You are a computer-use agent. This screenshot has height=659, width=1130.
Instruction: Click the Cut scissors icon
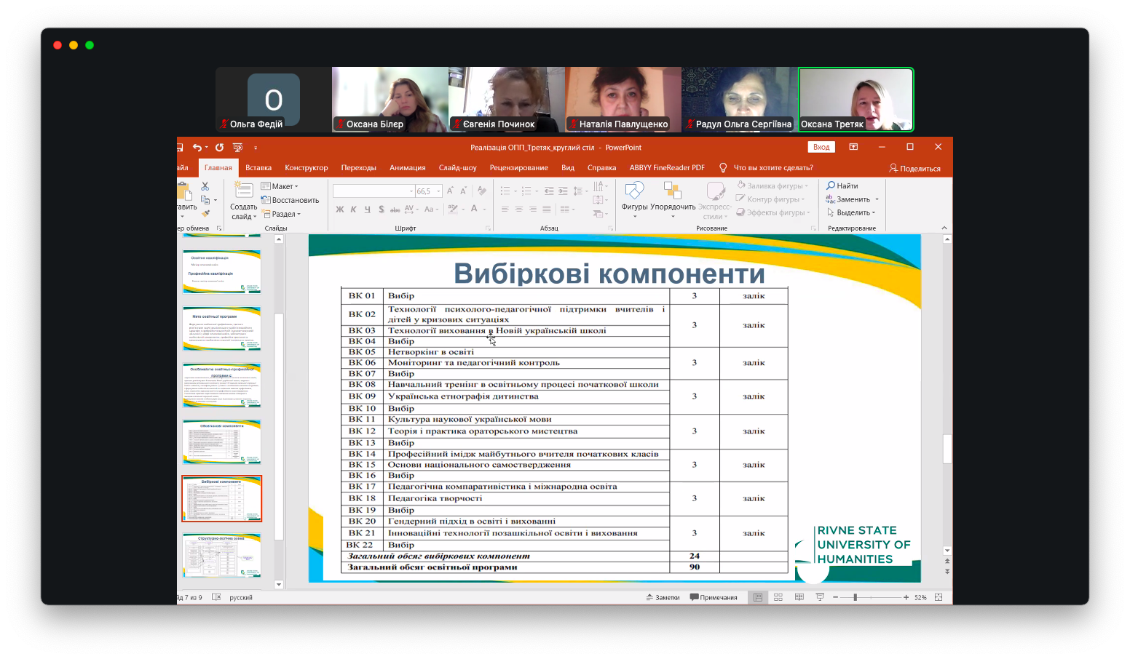205,187
